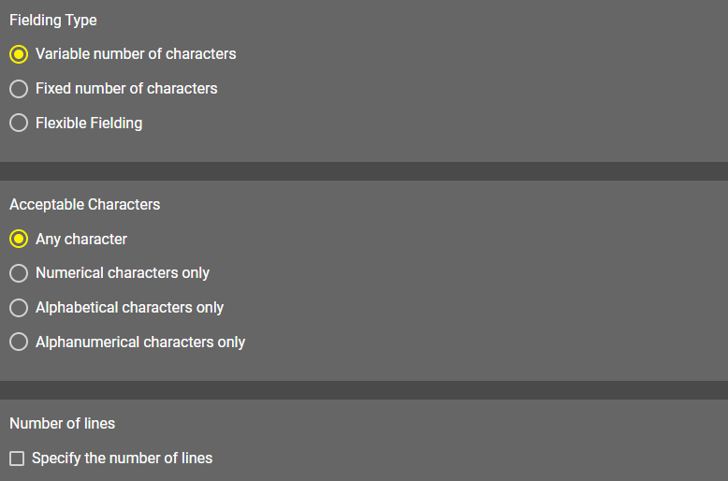Click the 'Numerical characters only' label text
This screenshot has height=481, width=728.
(x=123, y=273)
